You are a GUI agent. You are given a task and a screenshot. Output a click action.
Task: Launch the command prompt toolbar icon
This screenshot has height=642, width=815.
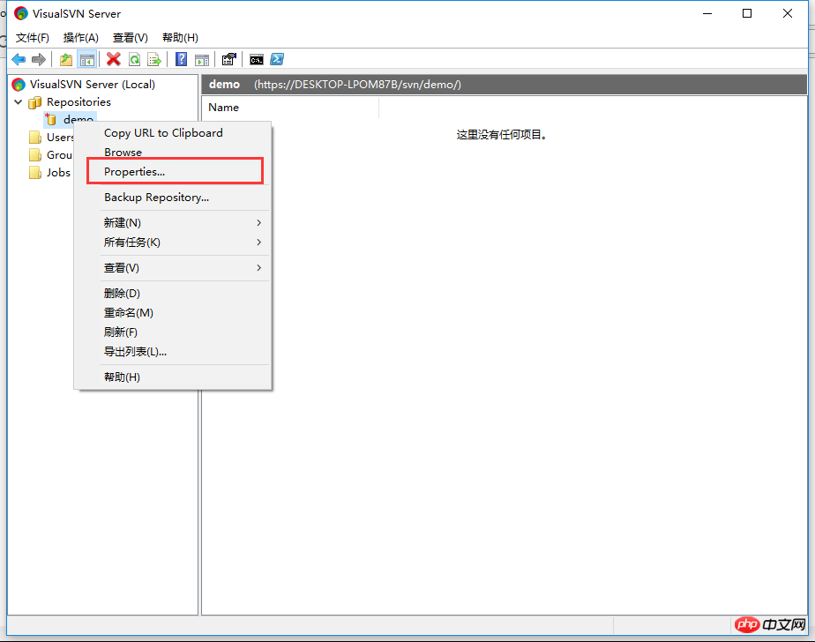click(257, 60)
